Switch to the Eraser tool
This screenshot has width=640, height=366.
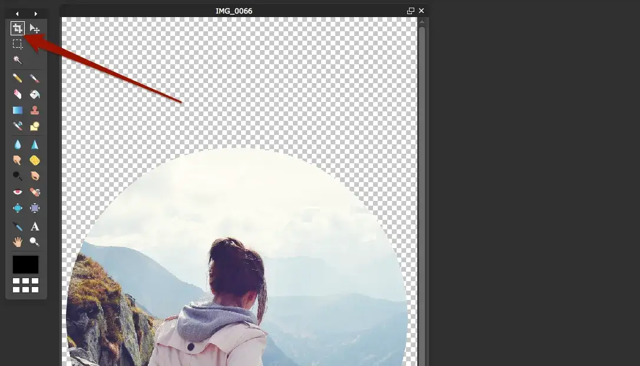point(18,94)
